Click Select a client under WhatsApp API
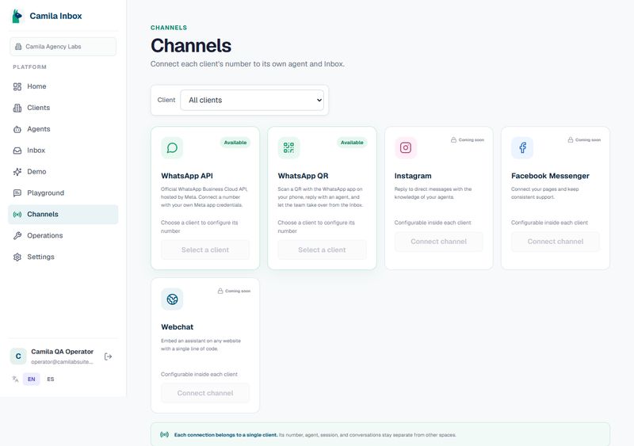Screen dimensions: 634x446 [x=205, y=250]
